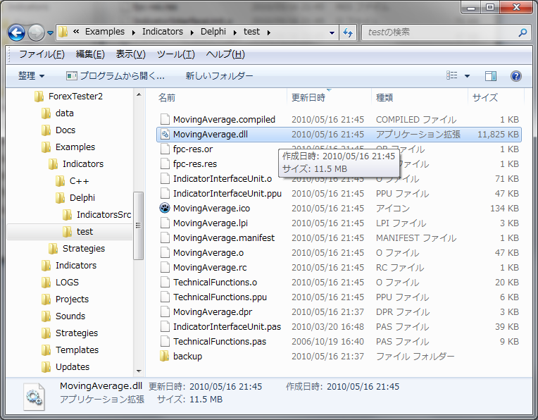
Task: Click the Templates folder icon in tree
Action: click(46, 350)
